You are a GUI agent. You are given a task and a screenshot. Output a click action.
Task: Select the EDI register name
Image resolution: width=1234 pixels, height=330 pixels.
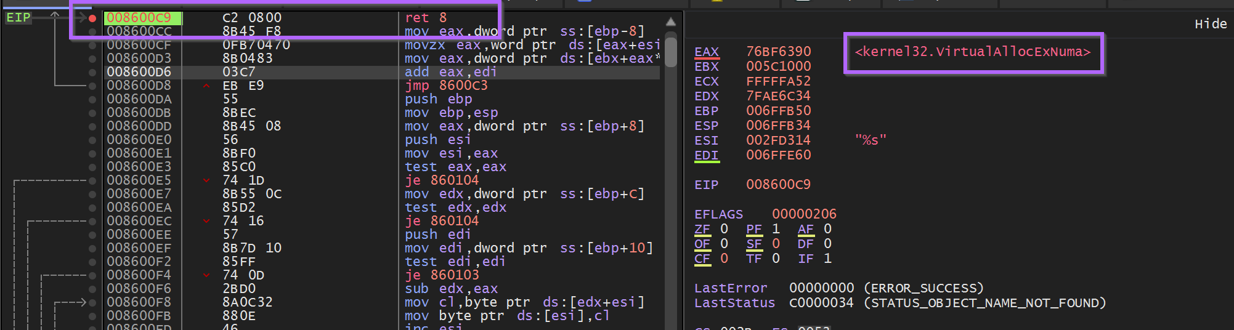(707, 155)
